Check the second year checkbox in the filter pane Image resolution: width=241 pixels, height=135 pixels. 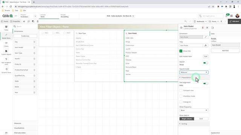tap(53, 33)
